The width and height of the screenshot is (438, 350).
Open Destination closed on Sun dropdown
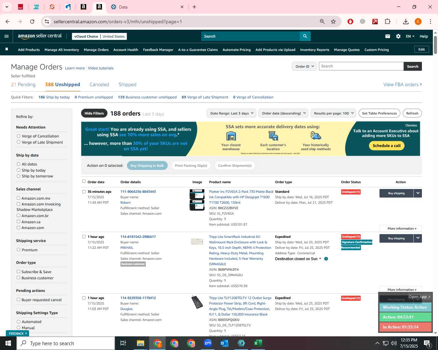[x=298, y=259]
